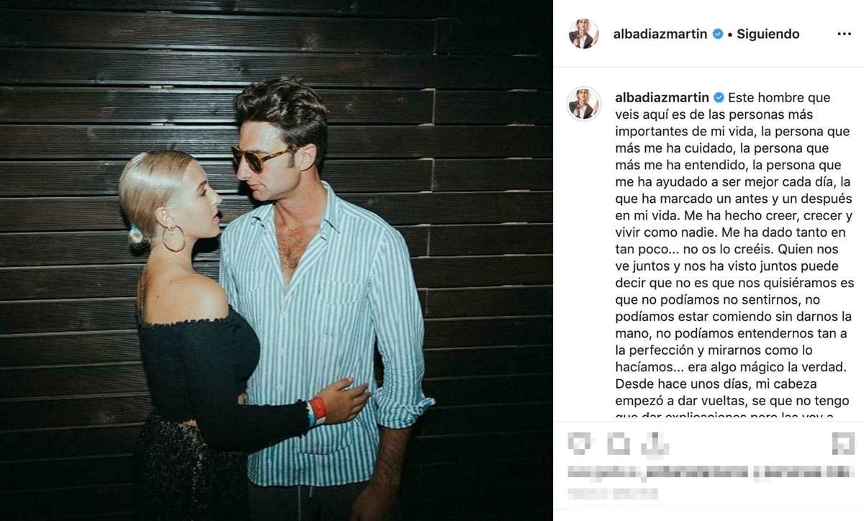864x521 pixels.
Task: Toggle the blurred save bookmark icon
Action: [842, 443]
